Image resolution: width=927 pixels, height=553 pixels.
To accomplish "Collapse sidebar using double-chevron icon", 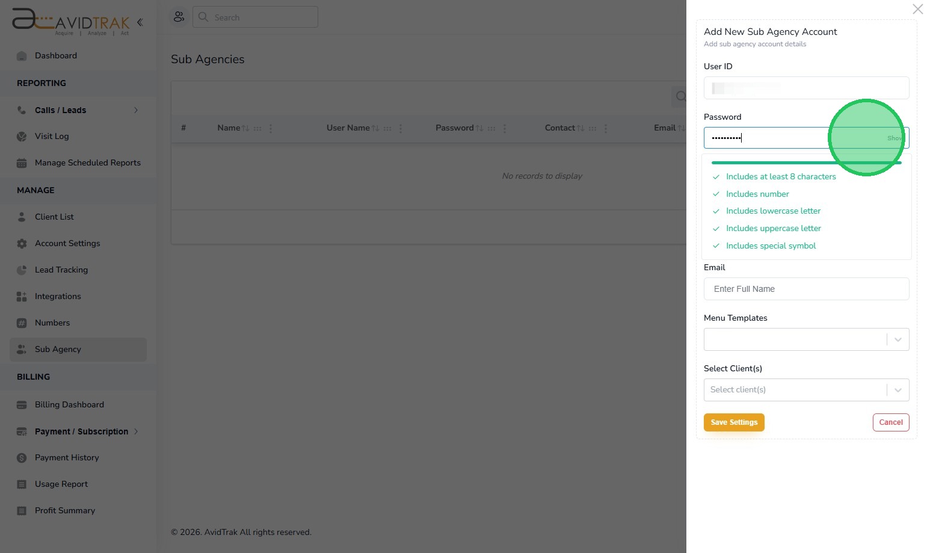I will coord(140,22).
